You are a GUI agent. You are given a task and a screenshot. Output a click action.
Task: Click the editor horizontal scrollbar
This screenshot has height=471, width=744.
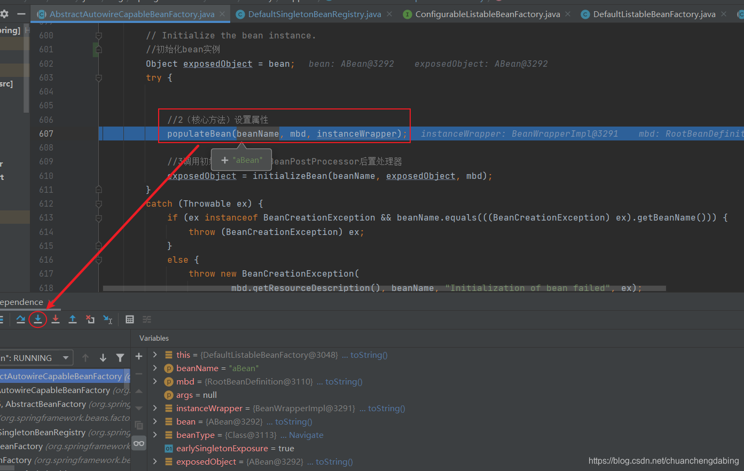point(385,288)
